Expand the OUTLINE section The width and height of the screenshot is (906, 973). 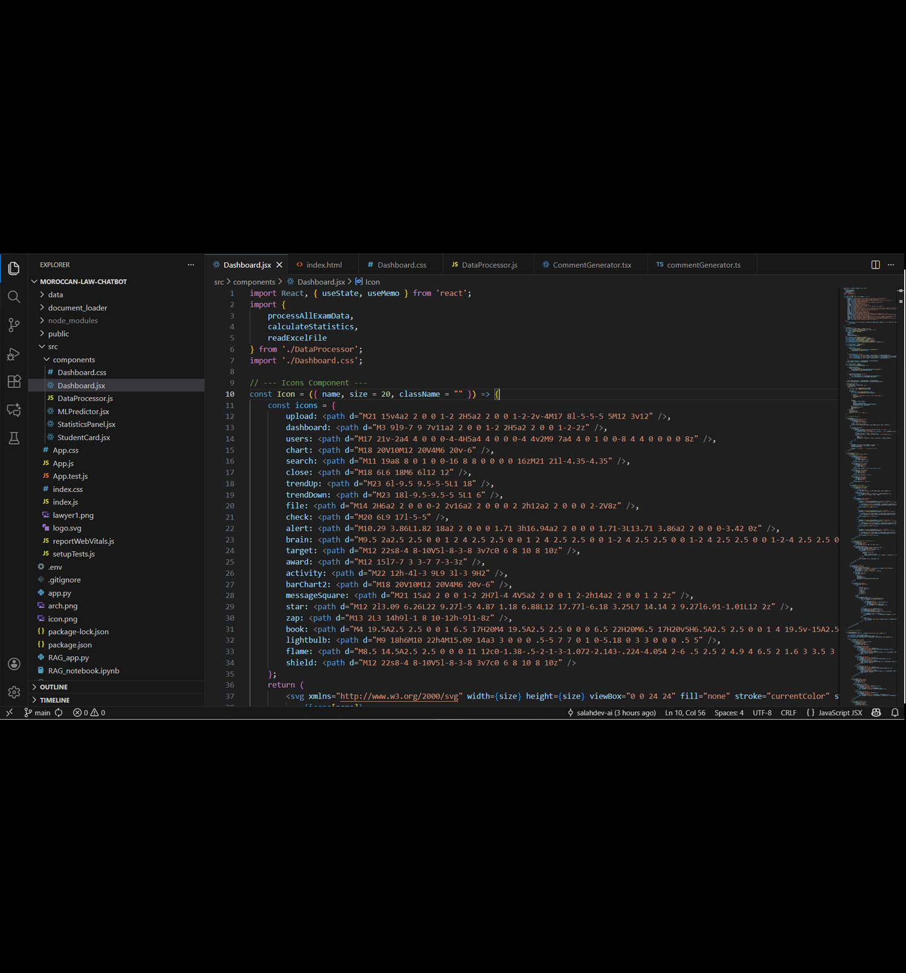click(54, 687)
